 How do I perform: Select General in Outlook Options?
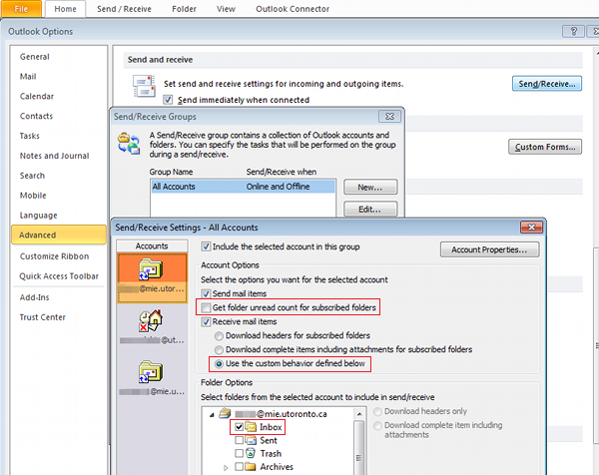pos(34,57)
